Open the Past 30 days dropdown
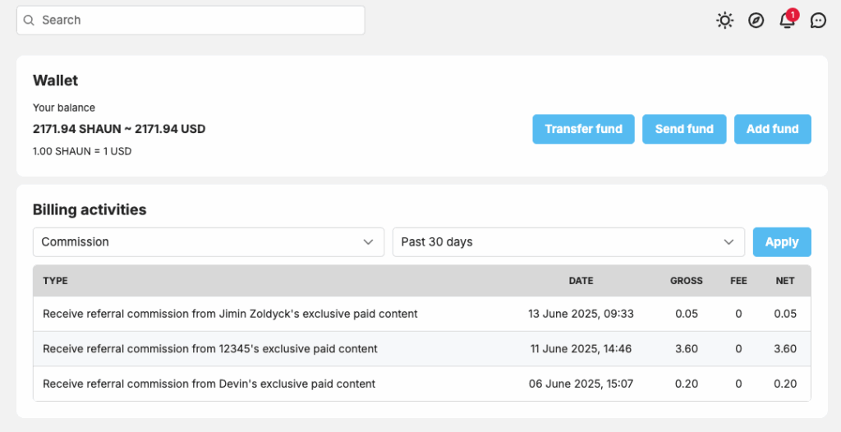 (568, 242)
